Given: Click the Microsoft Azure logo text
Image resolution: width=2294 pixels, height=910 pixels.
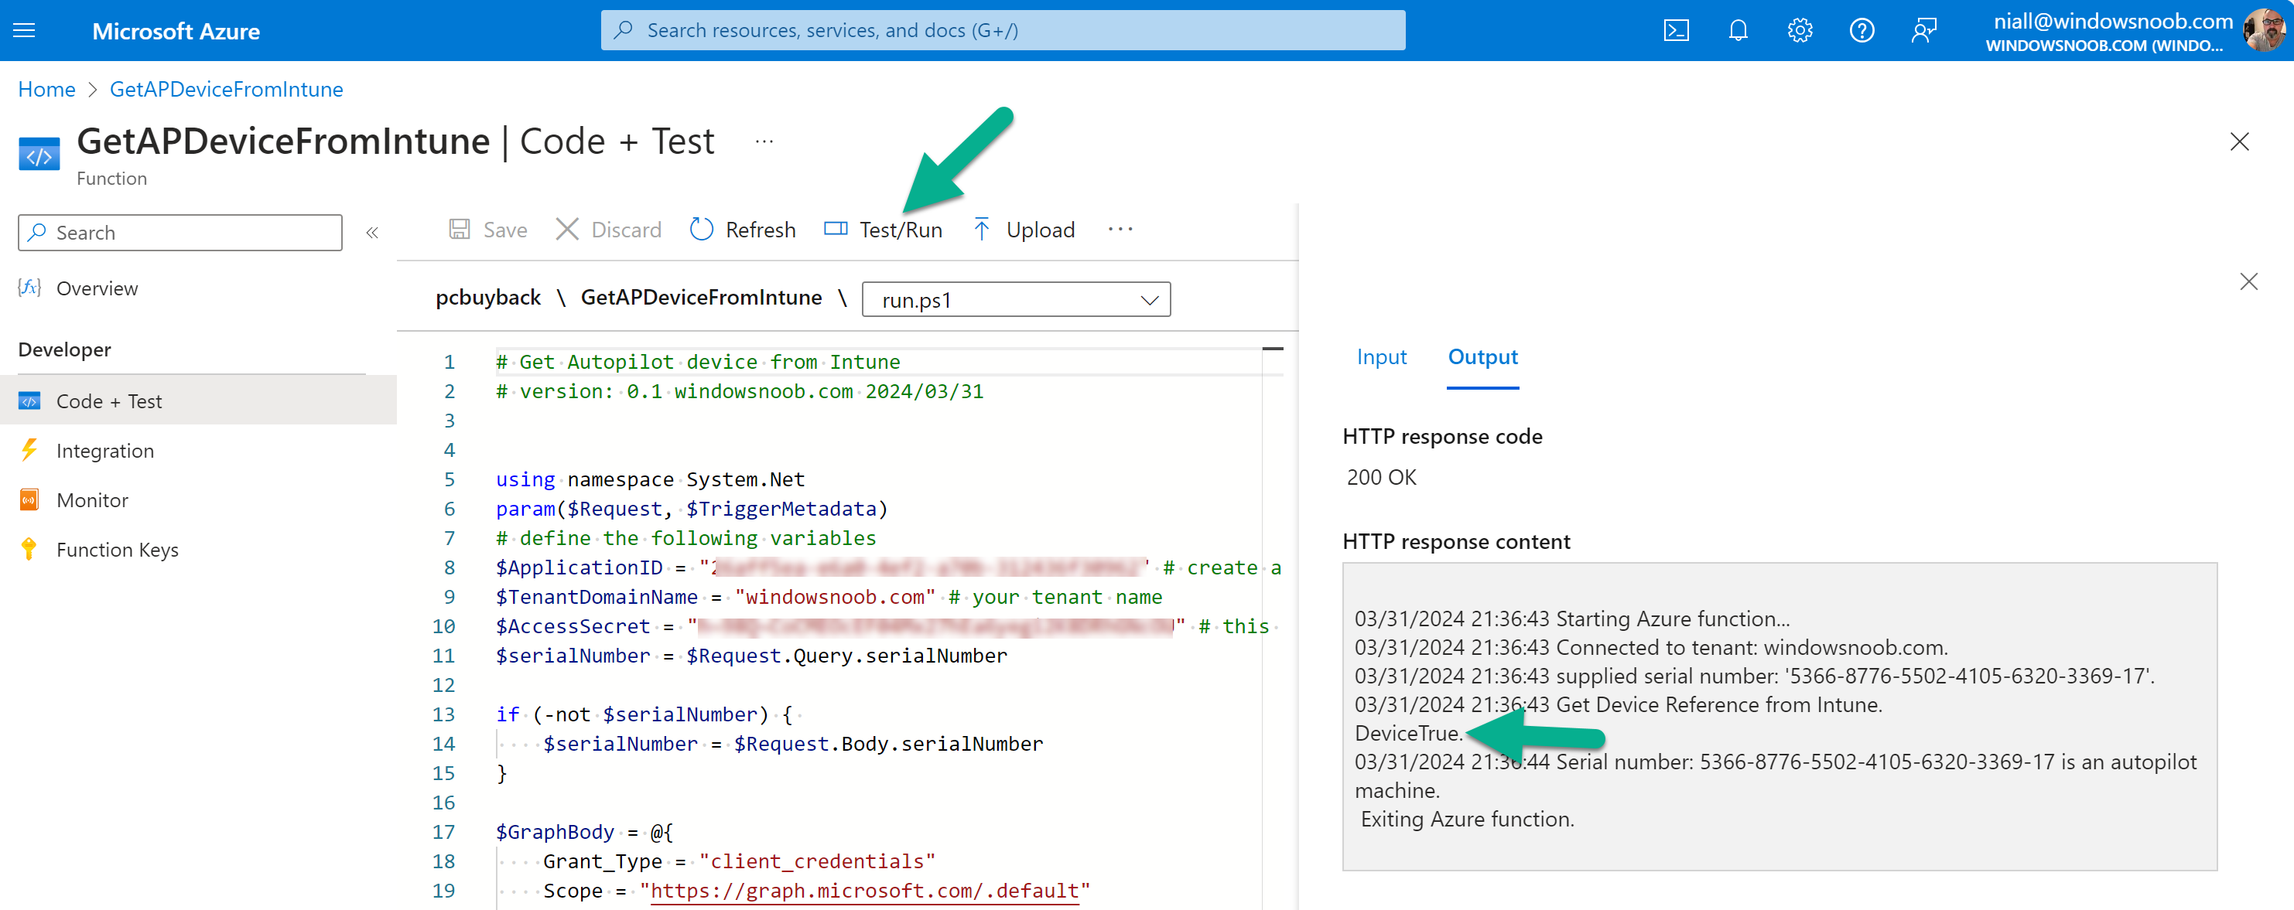Looking at the screenshot, I should click(x=176, y=31).
